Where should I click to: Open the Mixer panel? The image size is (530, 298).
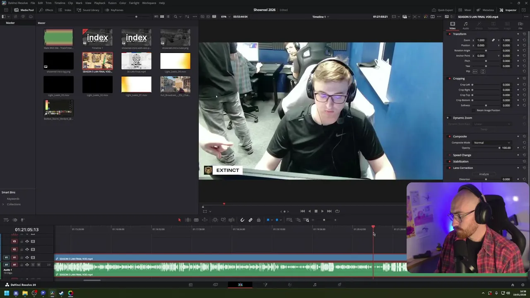click(x=465, y=10)
